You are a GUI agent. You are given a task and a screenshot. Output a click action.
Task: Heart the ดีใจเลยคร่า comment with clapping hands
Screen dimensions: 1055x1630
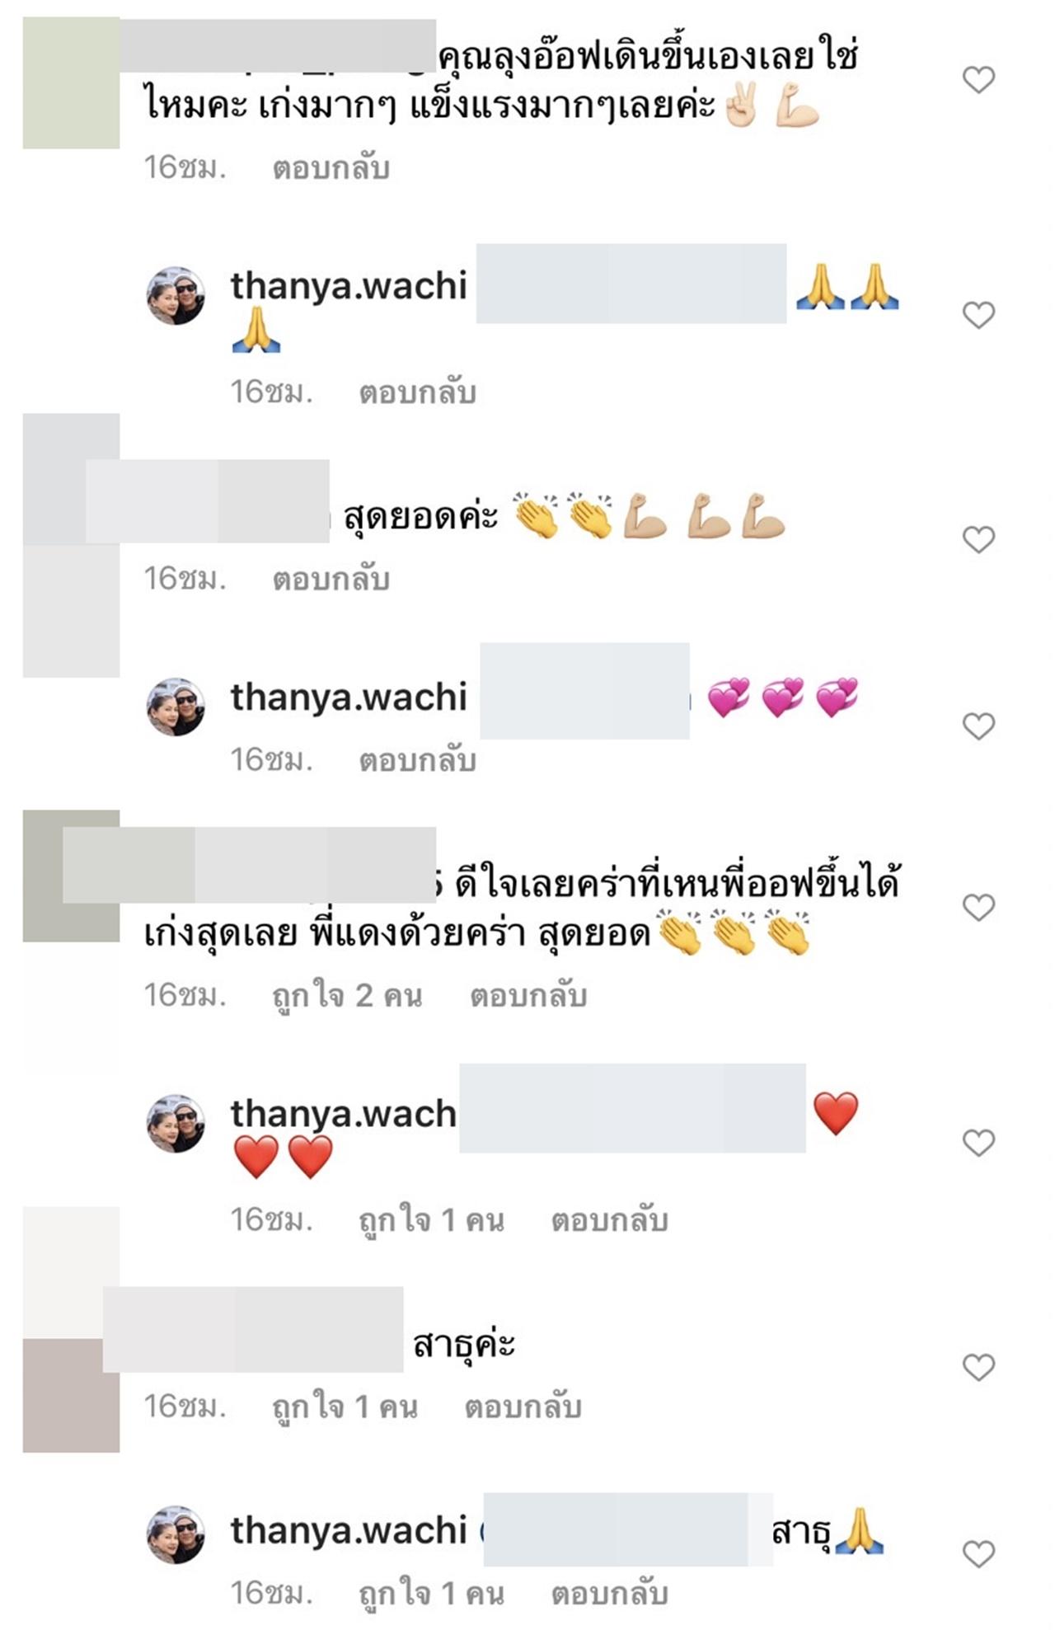click(x=978, y=908)
